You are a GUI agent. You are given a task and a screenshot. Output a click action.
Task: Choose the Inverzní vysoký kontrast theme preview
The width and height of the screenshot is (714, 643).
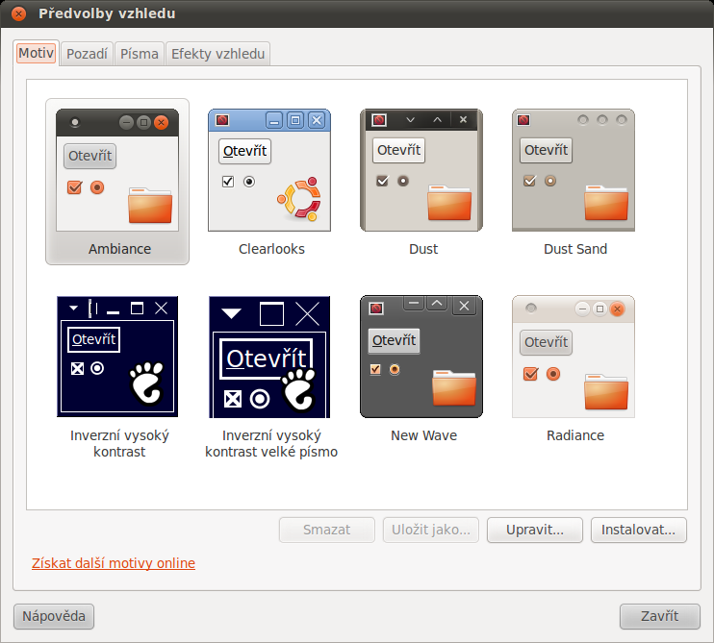[x=117, y=357]
